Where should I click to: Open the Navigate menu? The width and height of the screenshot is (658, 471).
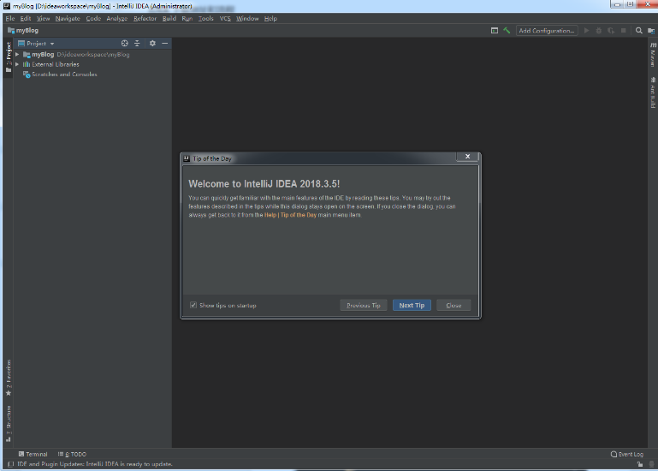click(x=68, y=19)
